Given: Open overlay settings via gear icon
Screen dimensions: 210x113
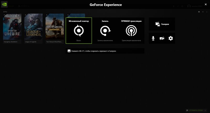Looking at the screenshot, I should (x=171, y=38).
